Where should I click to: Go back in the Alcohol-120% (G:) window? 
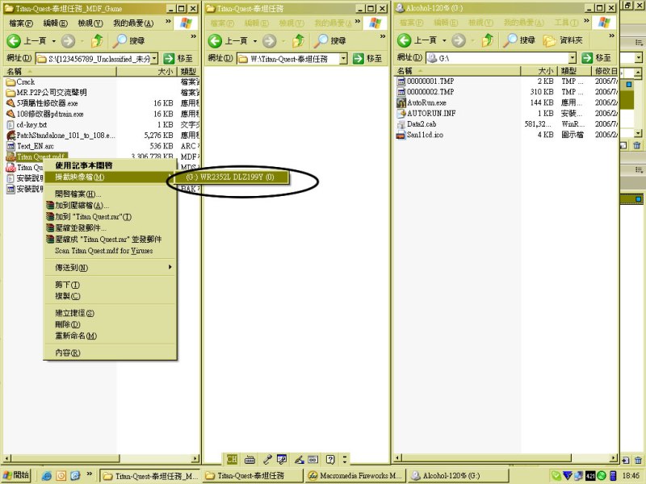tap(417, 40)
